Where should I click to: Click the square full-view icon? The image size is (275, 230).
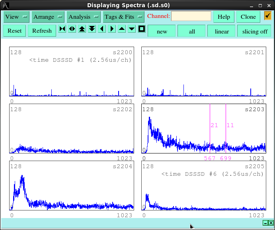142,29
